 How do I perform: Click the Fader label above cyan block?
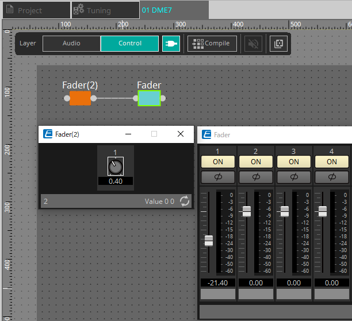149,85
